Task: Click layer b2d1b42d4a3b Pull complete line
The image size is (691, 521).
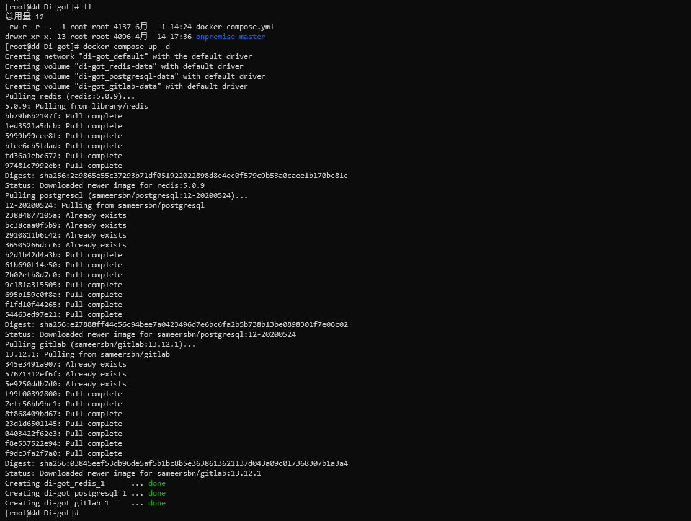Action: (63, 255)
